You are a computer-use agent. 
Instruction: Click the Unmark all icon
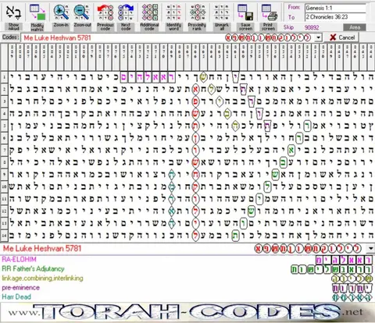(222, 12)
